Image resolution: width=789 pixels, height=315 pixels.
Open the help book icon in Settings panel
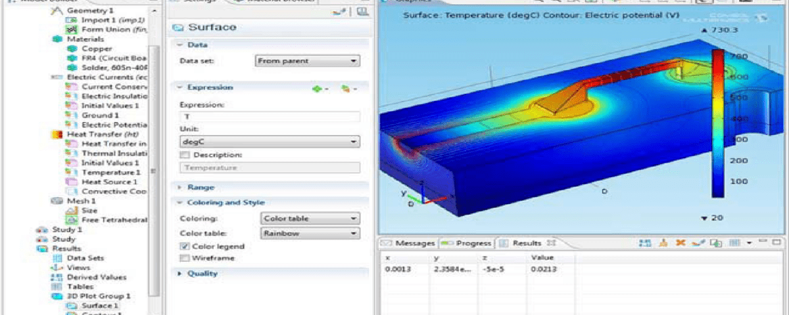point(363,11)
